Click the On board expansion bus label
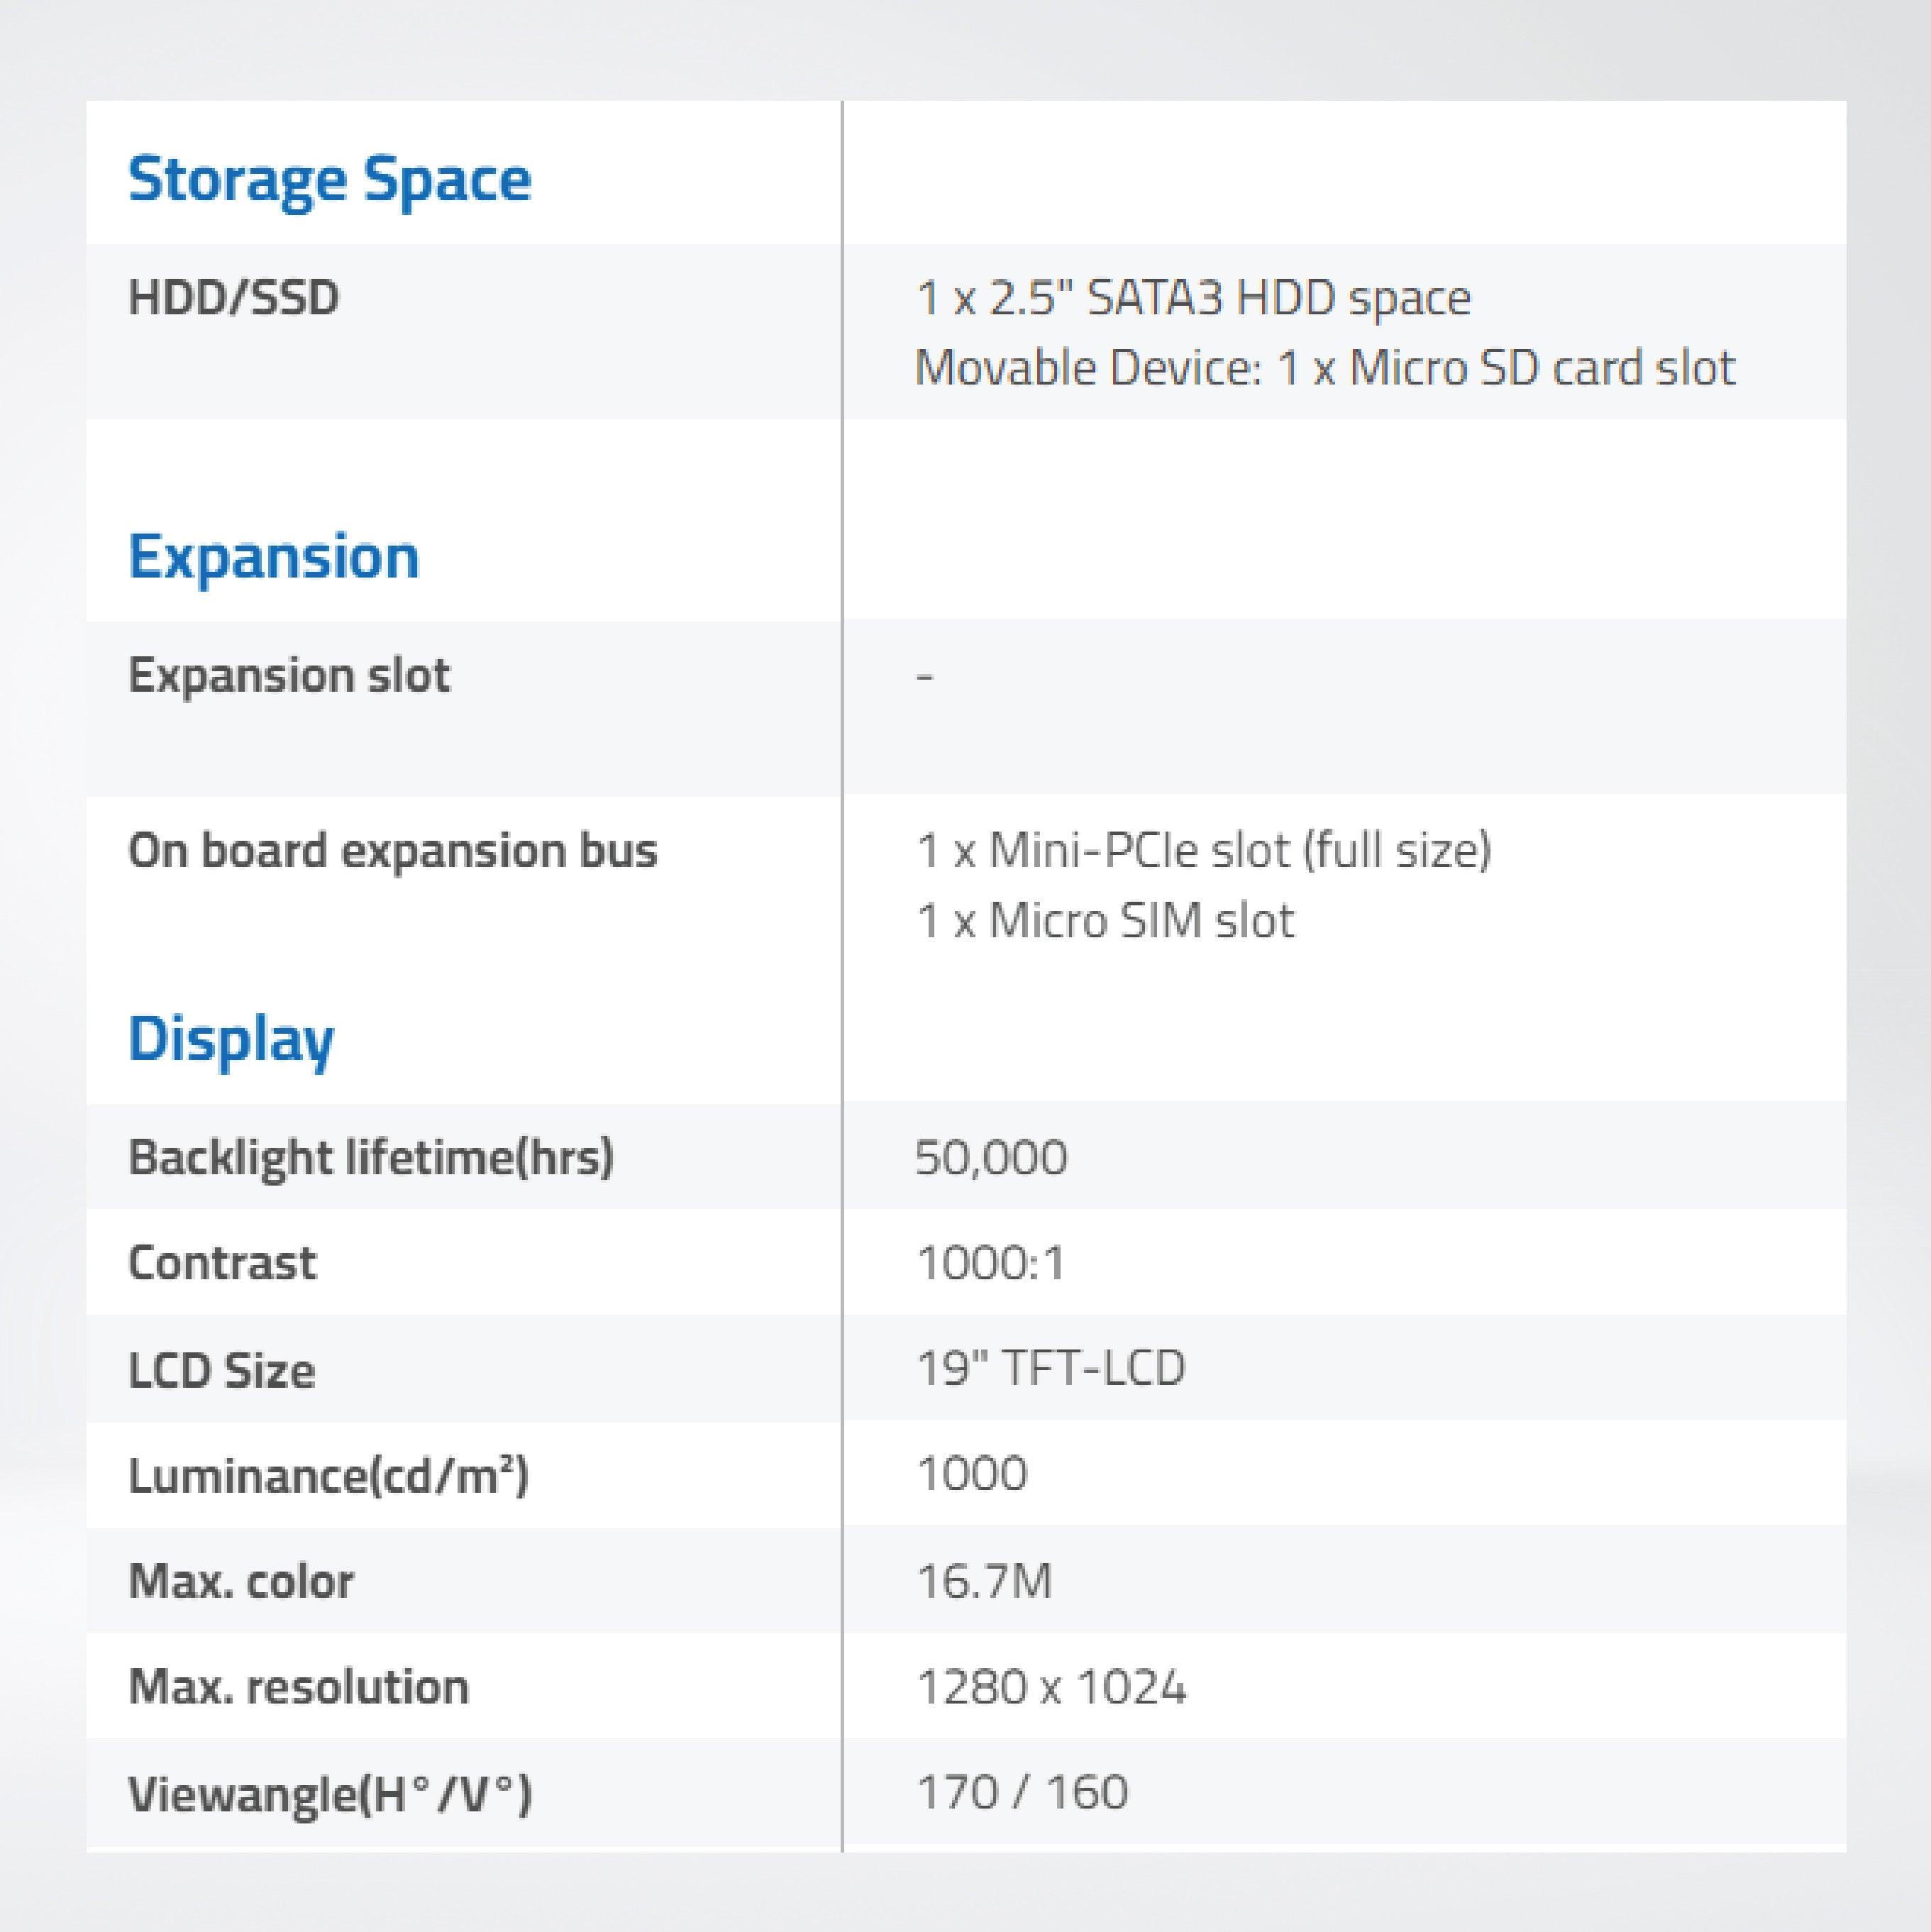This screenshot has width=1931, height=1932. pos(393,851)
